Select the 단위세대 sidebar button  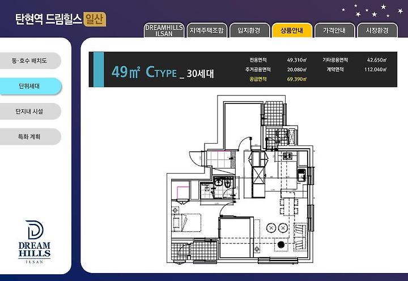pyautogui.click(x=29, y=86)
